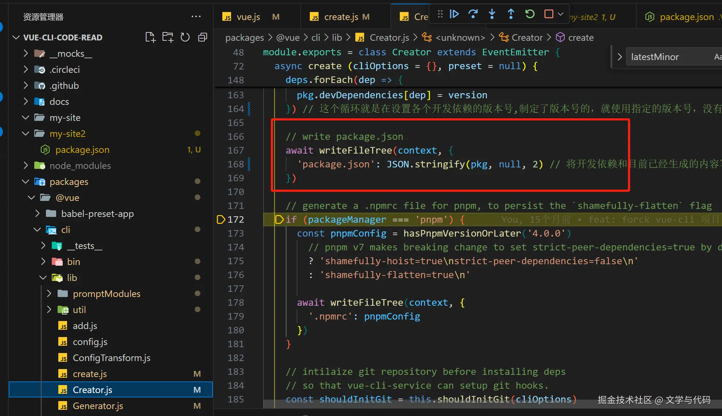Collapse all folders in explorer

coord(203,37)
